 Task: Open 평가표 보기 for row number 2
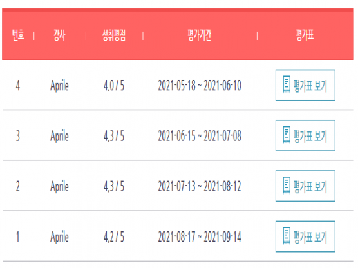point(305,186)
